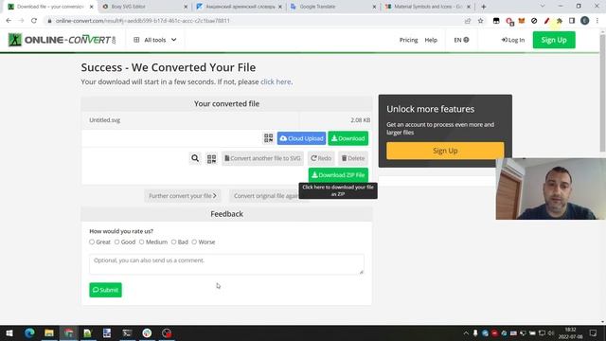The image size is (606, 341).
Task: Open the tab search chevron
Action: (543, 7)
